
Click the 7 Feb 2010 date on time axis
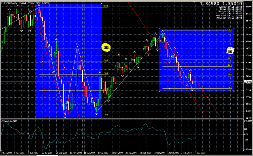[x=187, y=153]
